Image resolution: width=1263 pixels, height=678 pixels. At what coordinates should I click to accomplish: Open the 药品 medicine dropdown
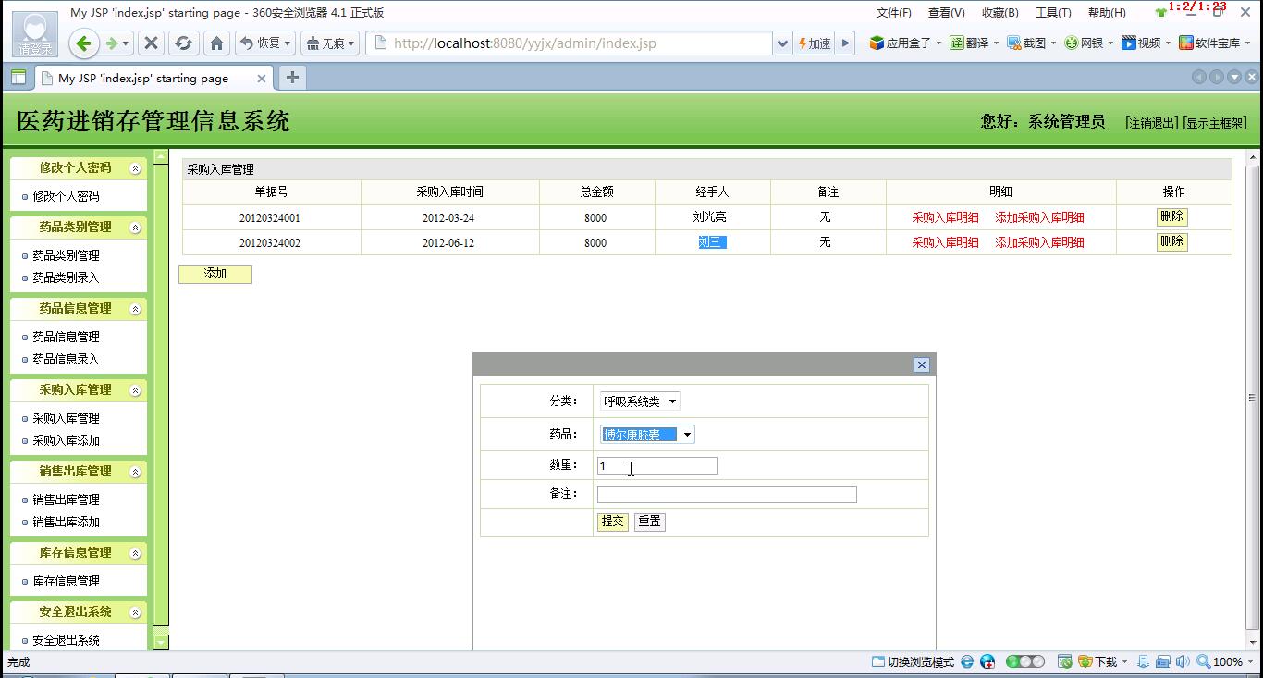(647, 435)
